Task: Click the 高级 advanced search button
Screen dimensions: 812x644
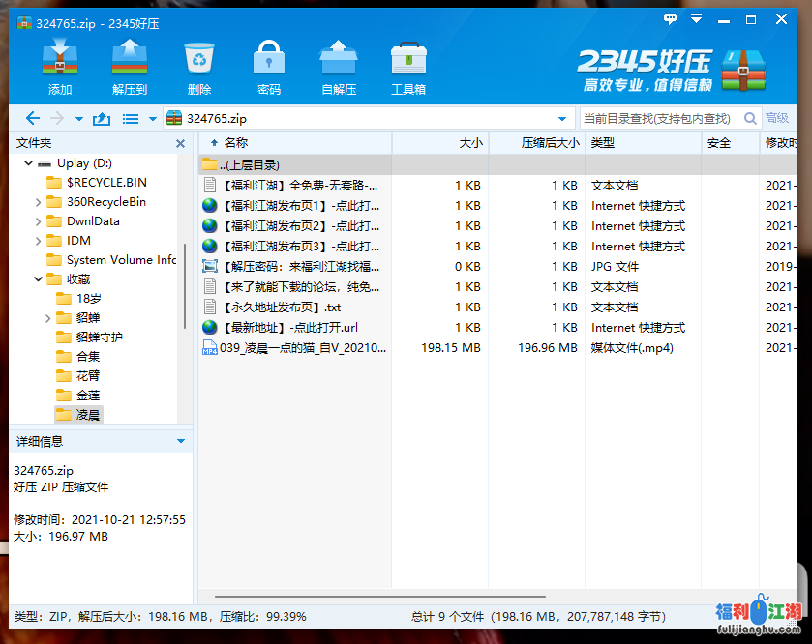Action: [777, 118]
